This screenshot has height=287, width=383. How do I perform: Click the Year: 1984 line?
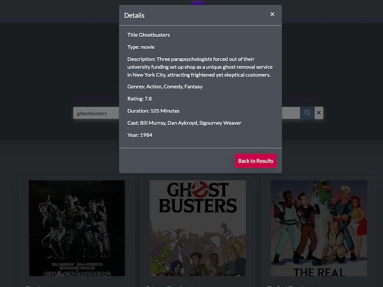click(x=140, y=135)
